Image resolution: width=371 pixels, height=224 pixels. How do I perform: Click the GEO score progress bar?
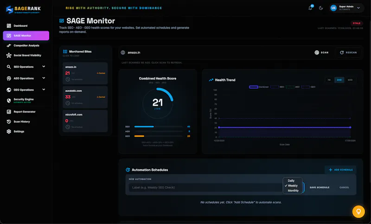(x=158, y=136)
